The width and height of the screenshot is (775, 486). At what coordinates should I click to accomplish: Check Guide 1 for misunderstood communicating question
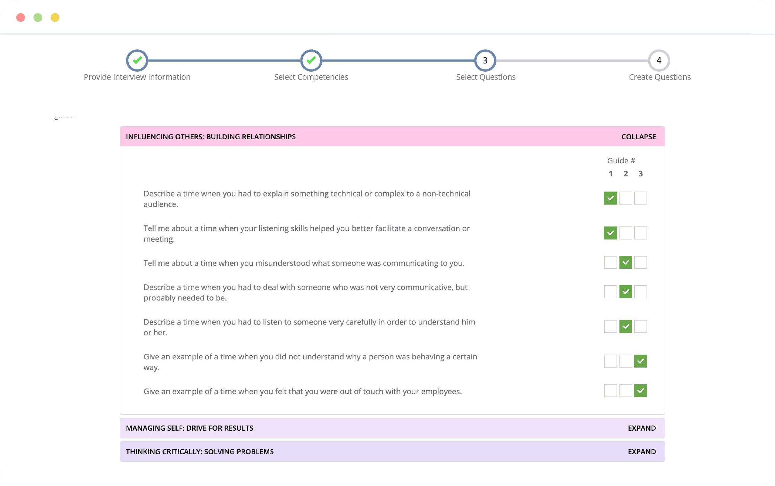click(x=610, y=262)
